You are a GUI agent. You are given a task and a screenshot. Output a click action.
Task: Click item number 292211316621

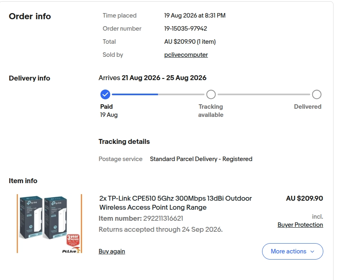click(x=163, y=218)
